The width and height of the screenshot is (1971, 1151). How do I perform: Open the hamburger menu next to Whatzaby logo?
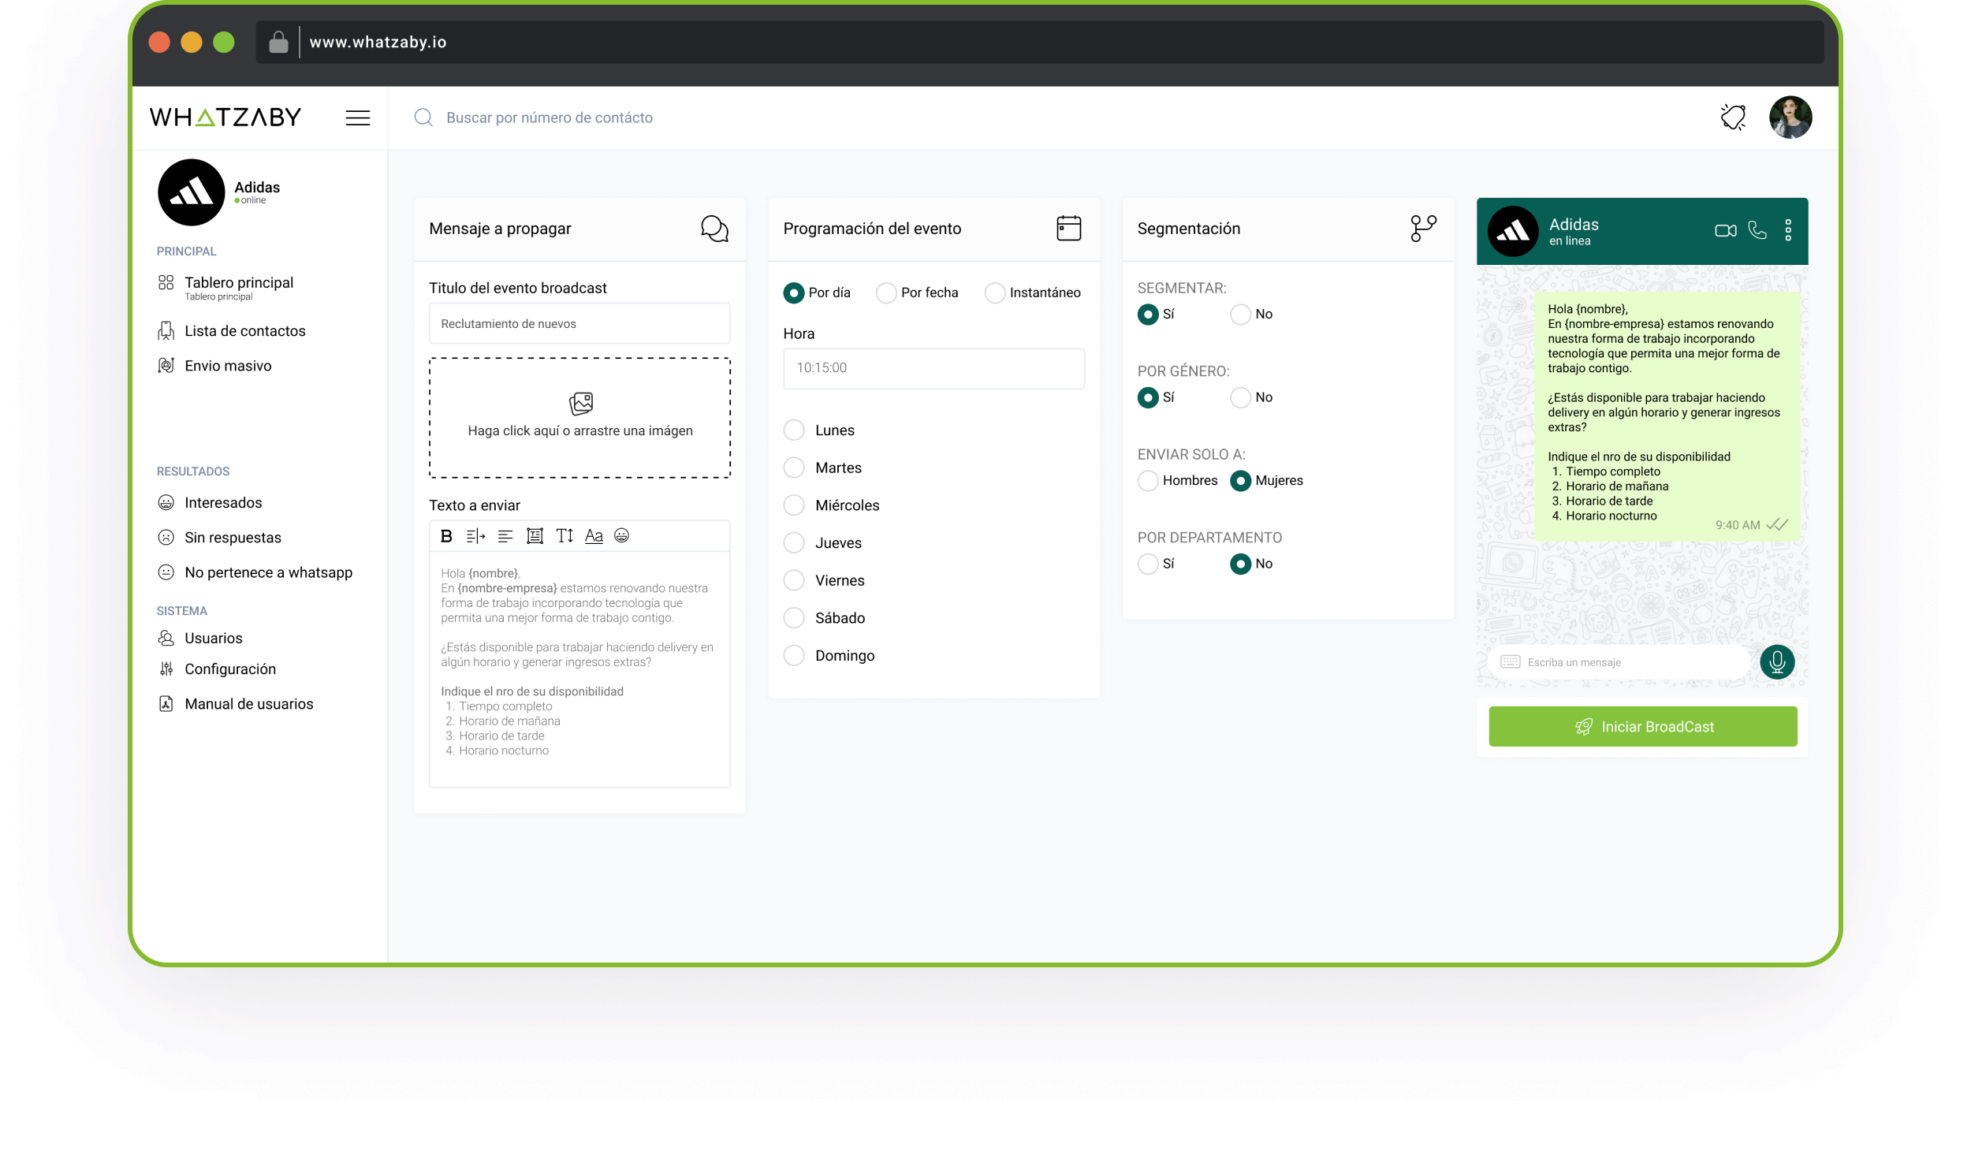coord(357,117)
